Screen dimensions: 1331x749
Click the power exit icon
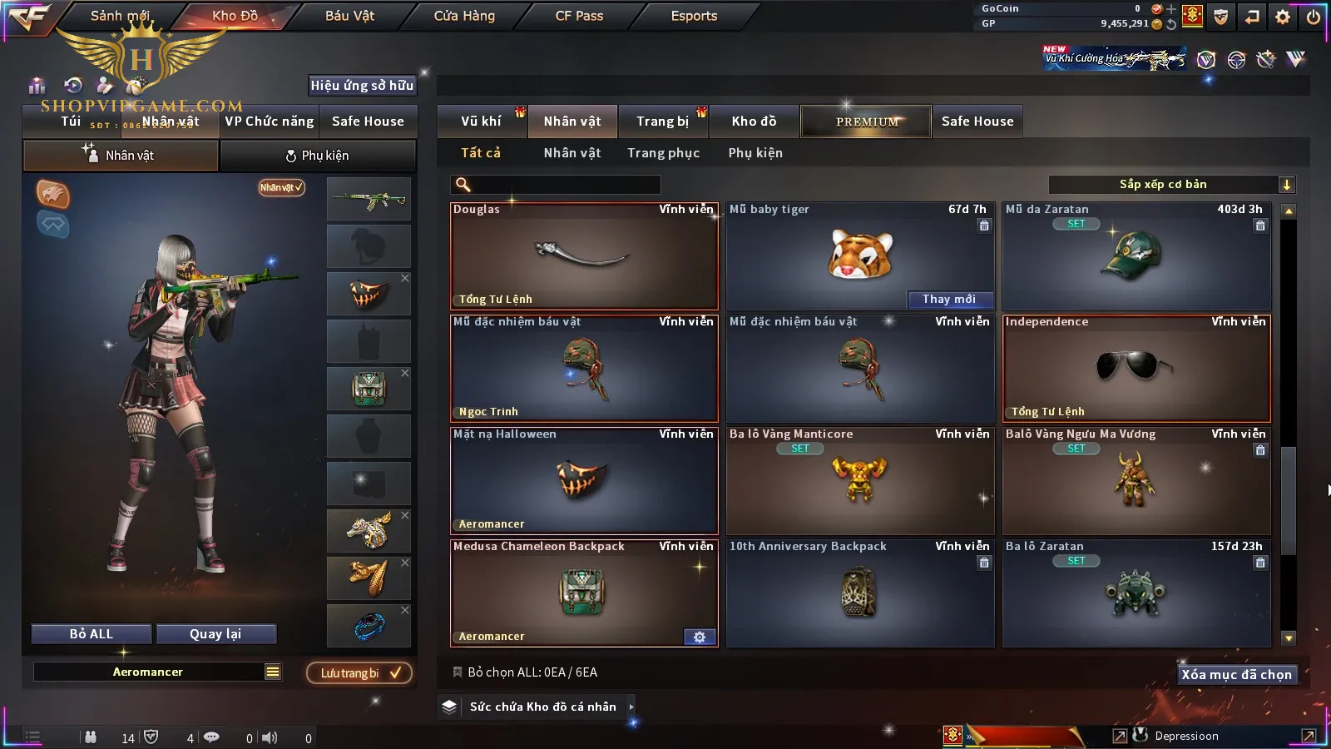pyautogui.click(x=1314, y=17)
